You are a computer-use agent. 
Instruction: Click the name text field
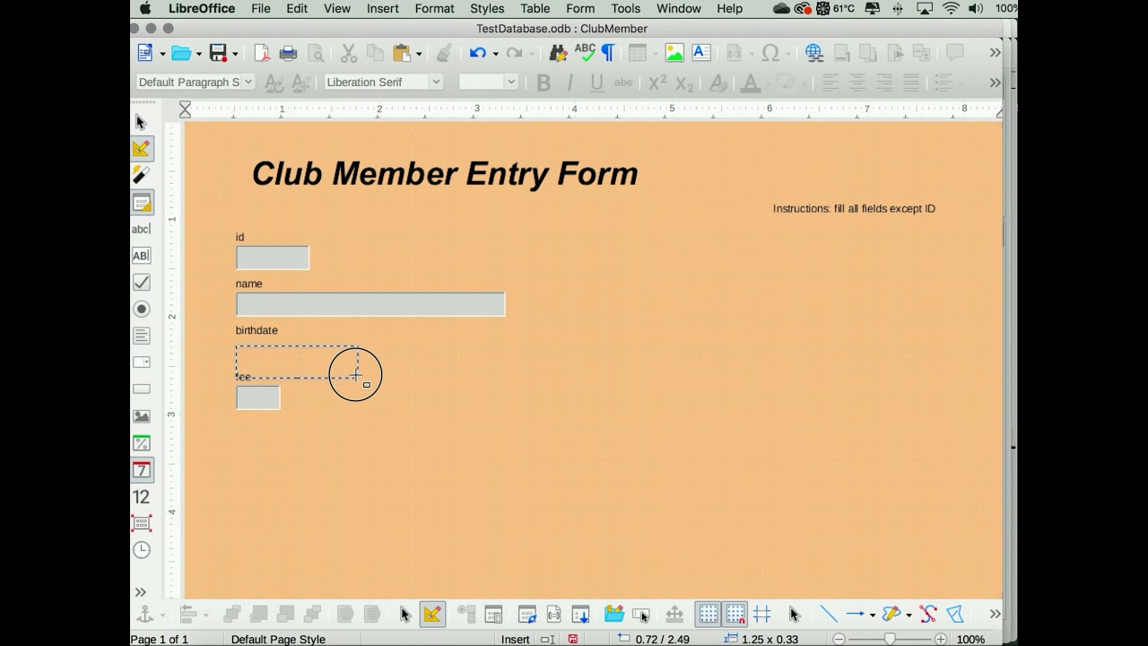pyautogui.click(x=370, y=304)
